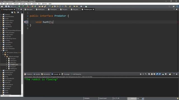The width and height of the screenshot is (179, 100).
Task: Switch to Rabbit.java editor tab
Action: pyautogui.click(x=40, y=9)
